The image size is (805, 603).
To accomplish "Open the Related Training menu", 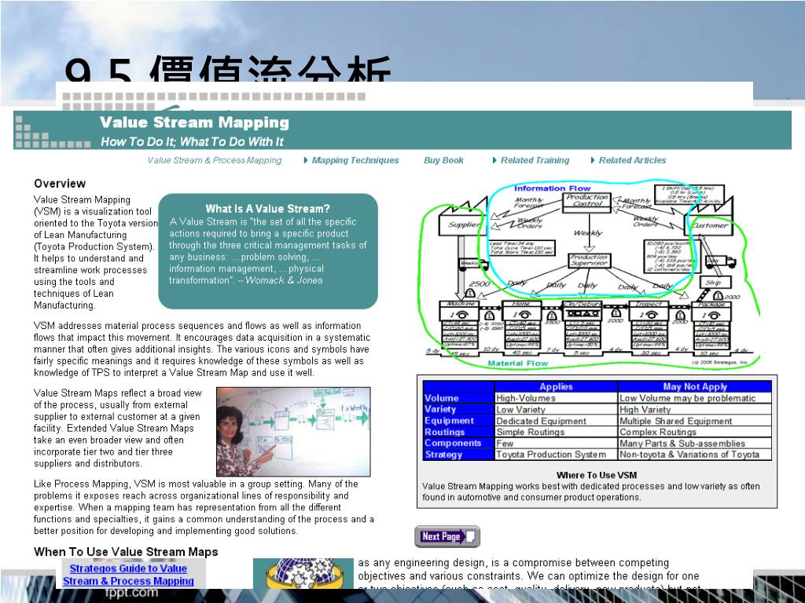I will click(535, 160).
